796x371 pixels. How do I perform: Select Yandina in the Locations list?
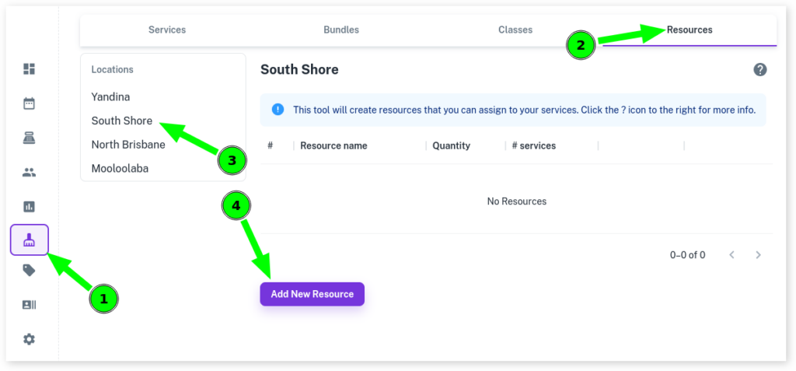(110, 97)
